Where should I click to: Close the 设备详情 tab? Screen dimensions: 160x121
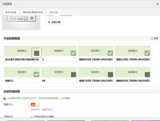point(61,12)
